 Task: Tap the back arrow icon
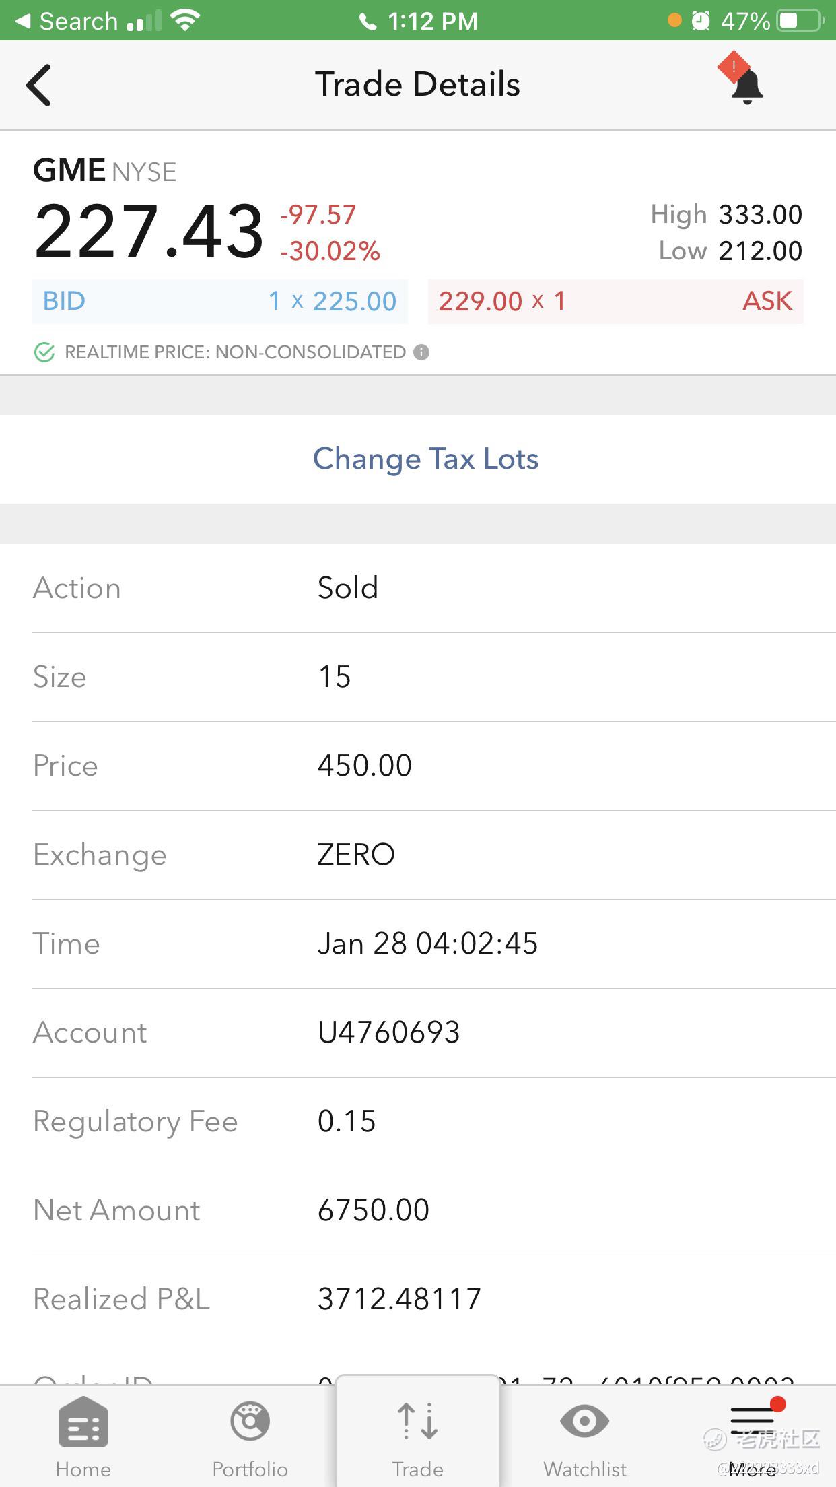(x=39, y=85)
